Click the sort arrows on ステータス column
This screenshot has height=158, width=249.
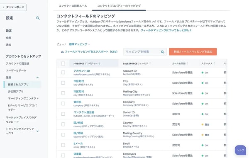214,63
